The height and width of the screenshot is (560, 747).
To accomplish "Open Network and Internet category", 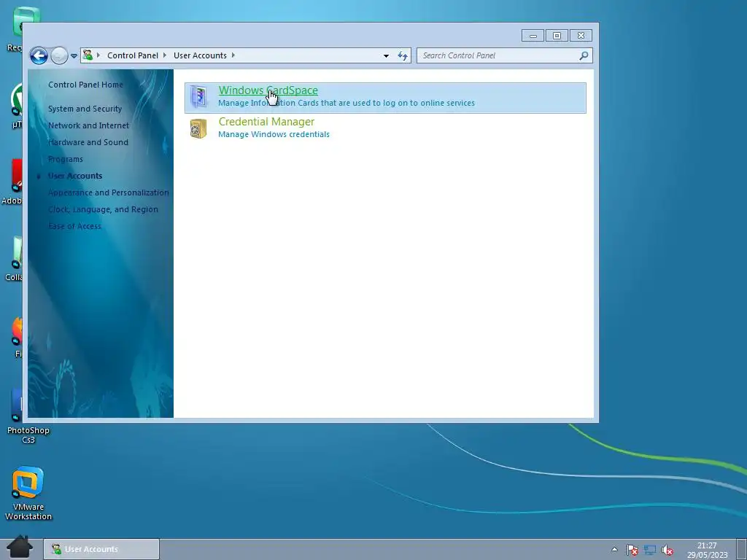I will [88, 125].
